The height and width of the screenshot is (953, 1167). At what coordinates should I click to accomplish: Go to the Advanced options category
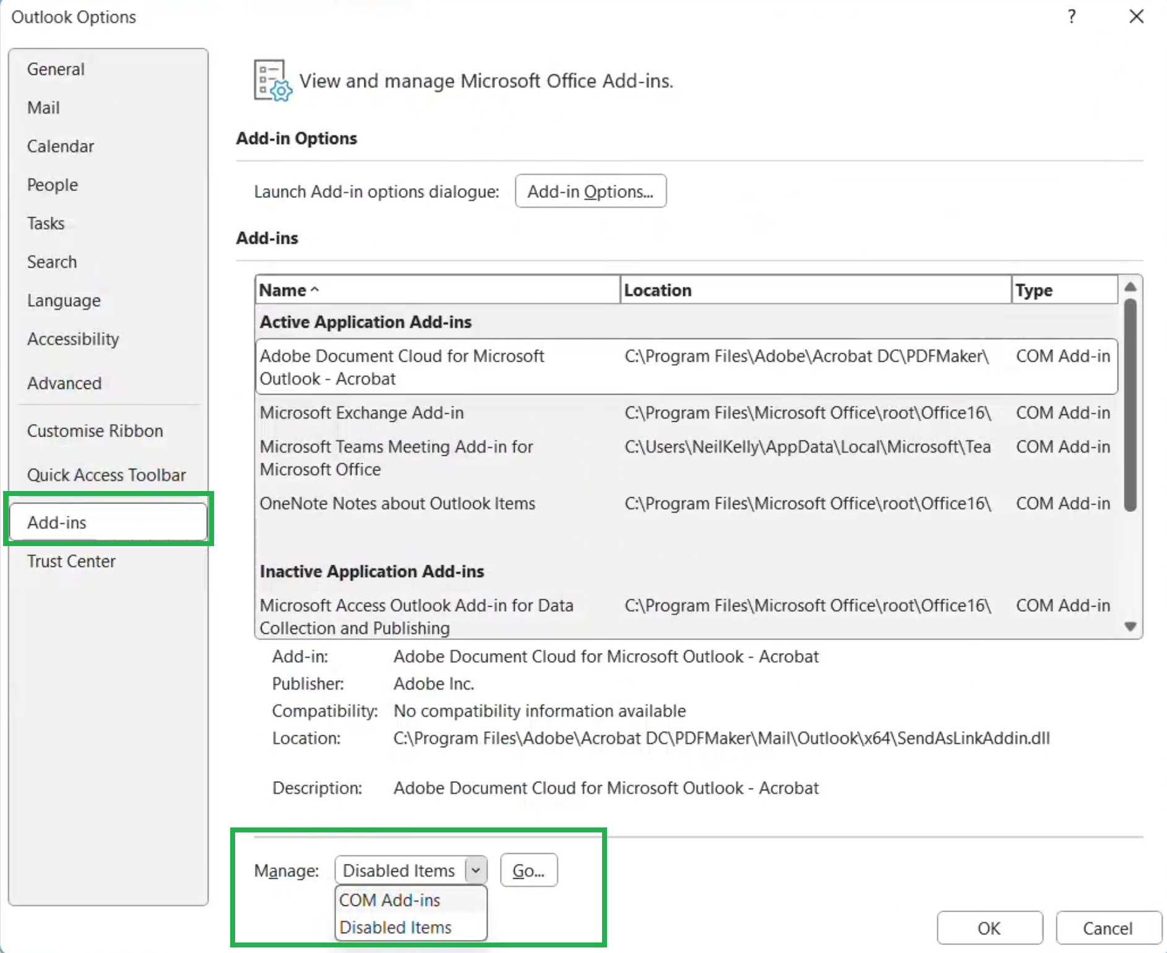(x=64, y=383)
